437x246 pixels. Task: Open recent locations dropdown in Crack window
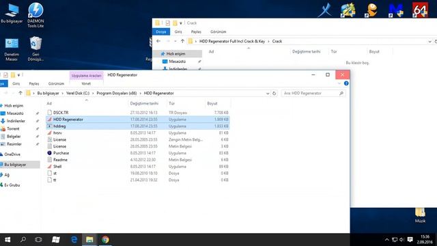pyautogui.click(x=175, y=41)
